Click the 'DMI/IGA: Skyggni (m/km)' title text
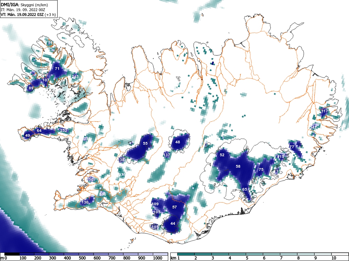Viewport: 349px width, 261px height. [x=24, y=5]
